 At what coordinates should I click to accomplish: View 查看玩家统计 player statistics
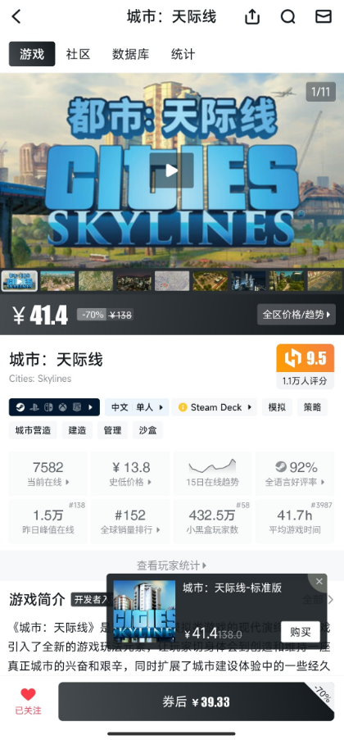click(x=172, y=565)
